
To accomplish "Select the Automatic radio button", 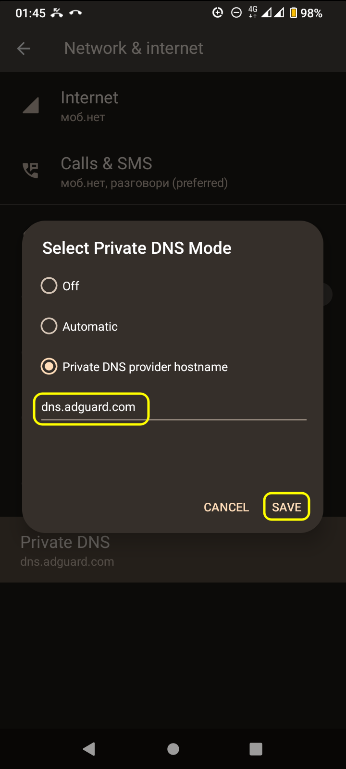I will click(x=49, y=326).
